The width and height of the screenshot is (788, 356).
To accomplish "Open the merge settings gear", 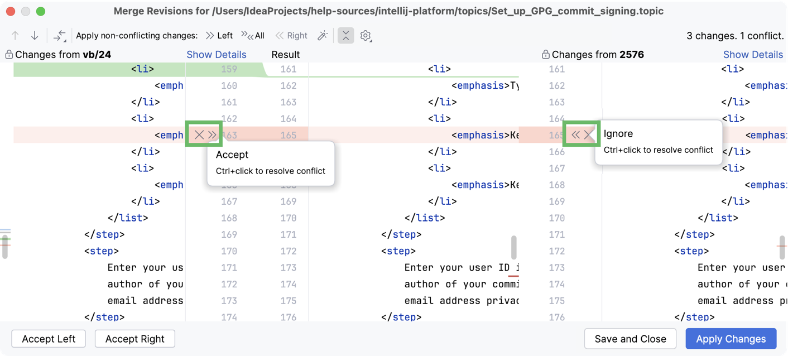I will coord(366,36).
